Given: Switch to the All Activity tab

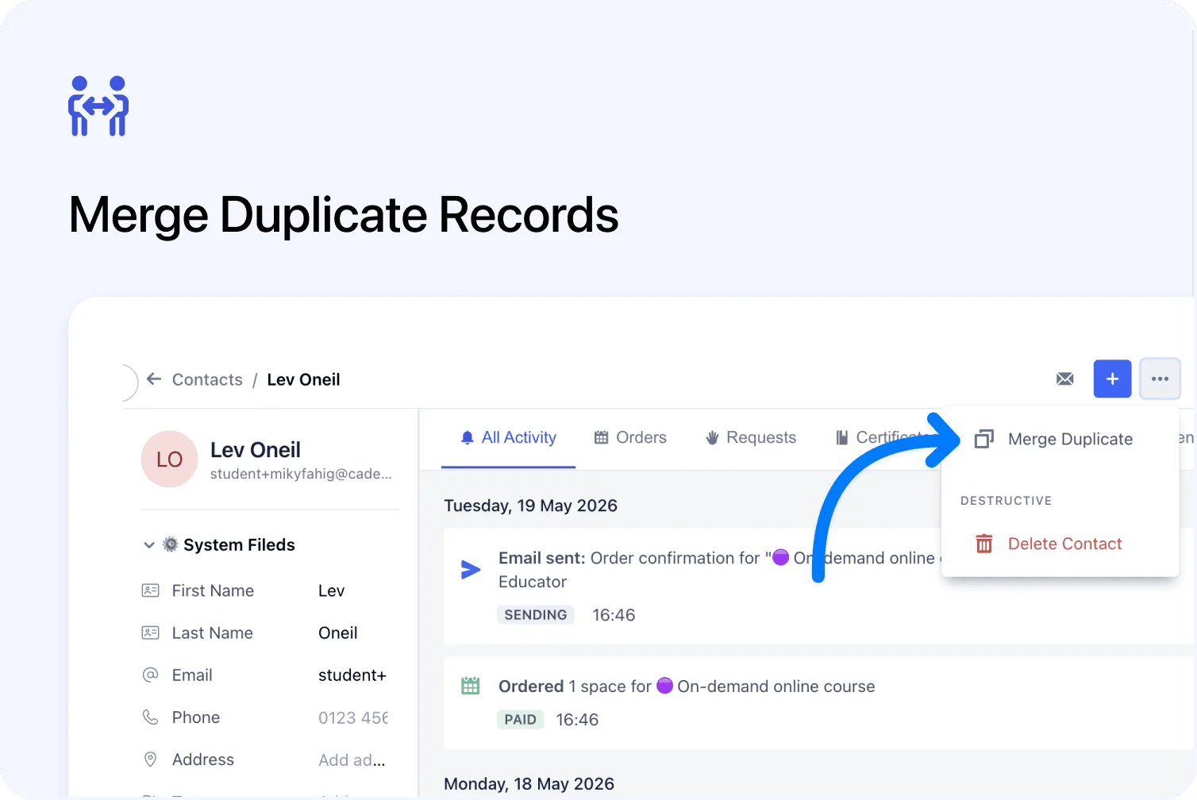Looking at the screenshot, I should tap(508, 437).
